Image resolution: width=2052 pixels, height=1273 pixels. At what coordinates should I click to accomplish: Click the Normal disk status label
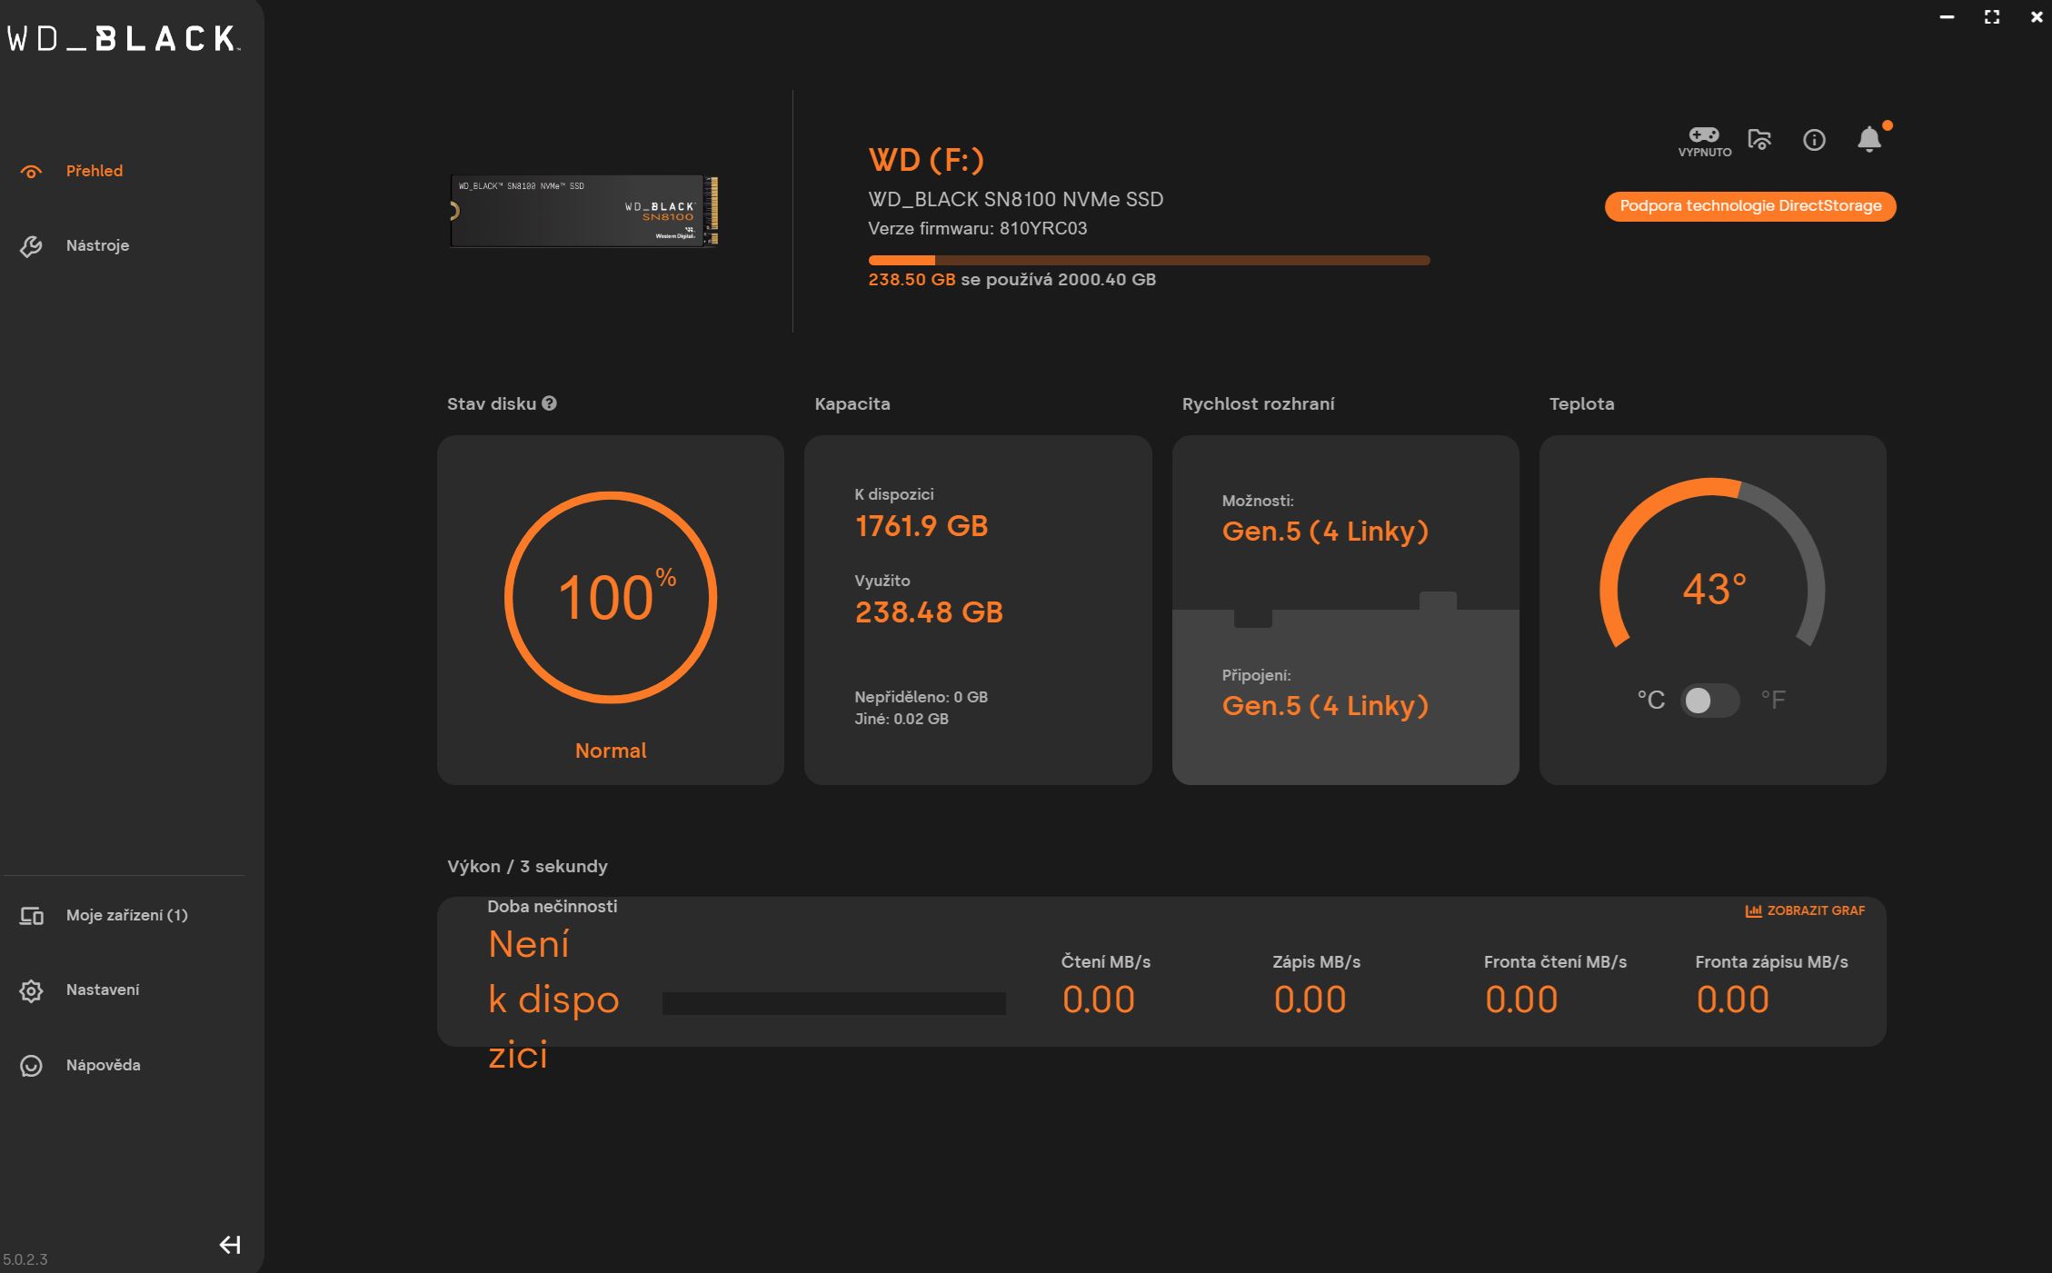(x=611, y=751)
